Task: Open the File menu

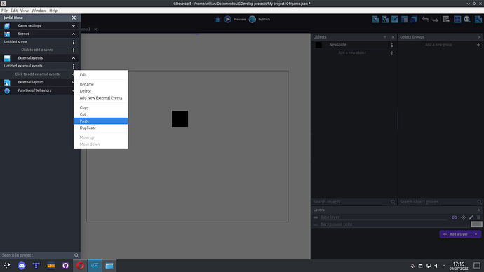Action: tap(4, 11)
